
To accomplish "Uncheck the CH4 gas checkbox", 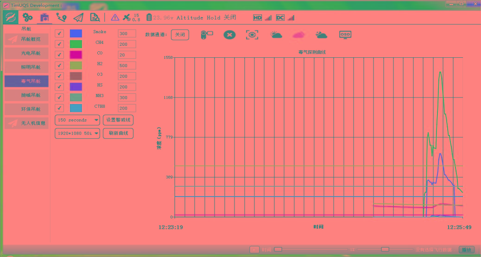I will (59, 44).
